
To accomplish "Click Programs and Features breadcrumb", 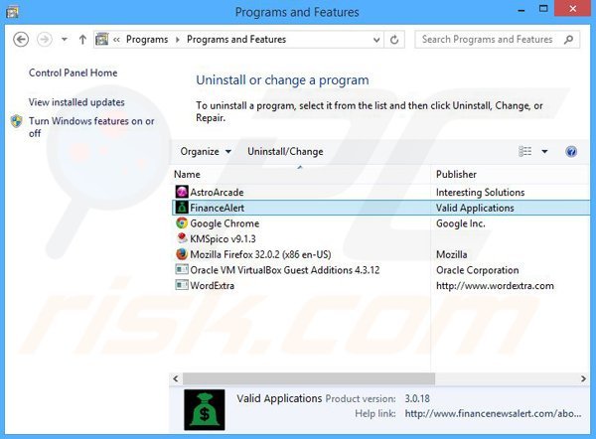I will [236, 39].
